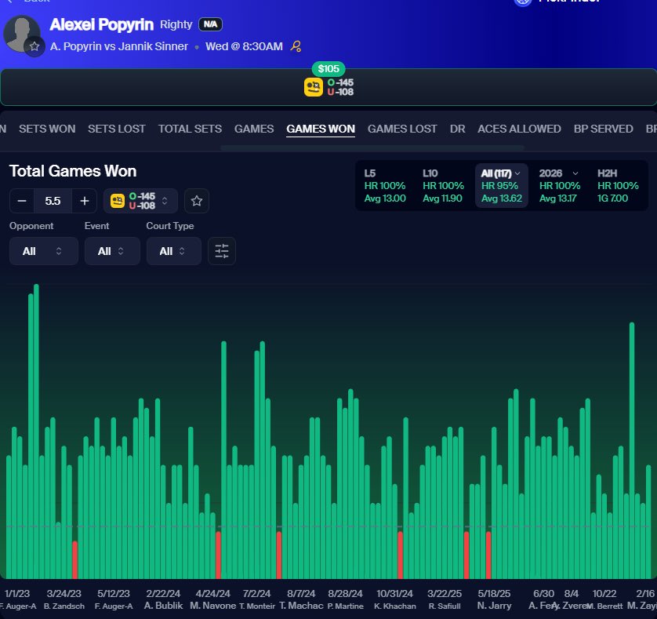This screenshot has height=619, width=657.
Task: Favorite Alexei Popyrin via avatar star
Action: tap(34, 46)
